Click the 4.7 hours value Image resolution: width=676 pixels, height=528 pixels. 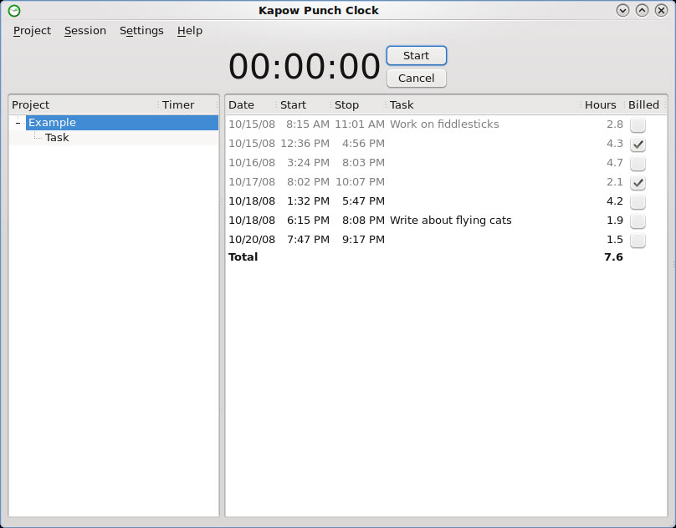coord(615,162)
